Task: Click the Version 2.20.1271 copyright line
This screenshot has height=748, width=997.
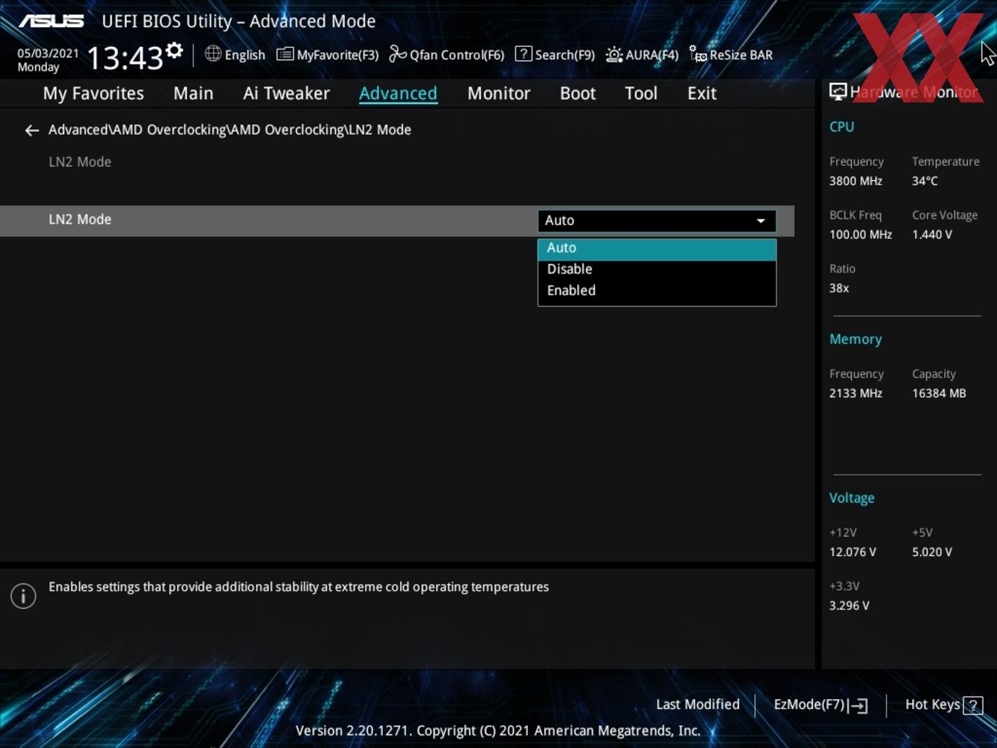Action: click(498, 730)
